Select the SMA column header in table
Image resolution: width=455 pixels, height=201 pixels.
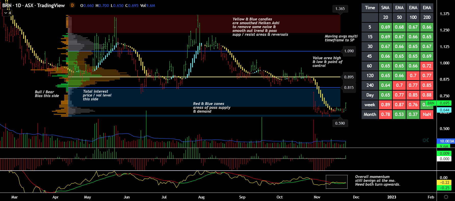click(385, 8)
